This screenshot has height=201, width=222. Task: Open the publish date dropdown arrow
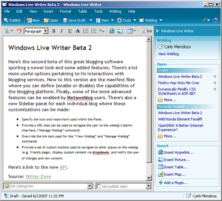tap(148, 186)
